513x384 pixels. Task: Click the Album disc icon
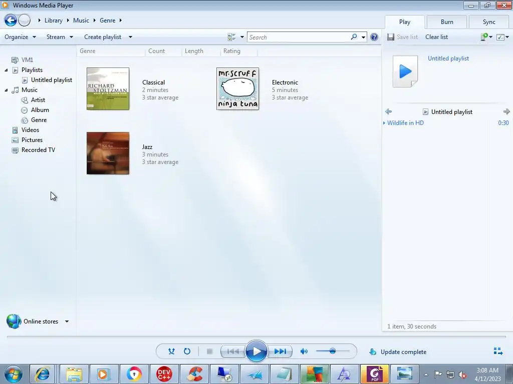point(25,110)
